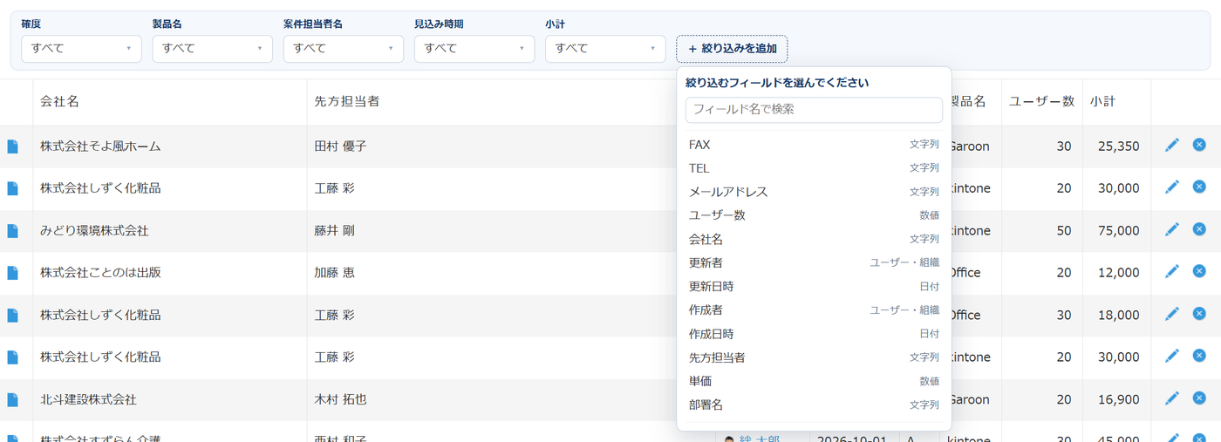
Task: Click company cell 株式会社そよ風ホーム
Action: (100, 146)
